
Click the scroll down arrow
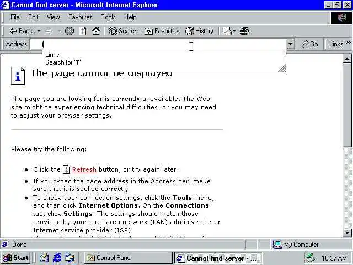[347, 233]
